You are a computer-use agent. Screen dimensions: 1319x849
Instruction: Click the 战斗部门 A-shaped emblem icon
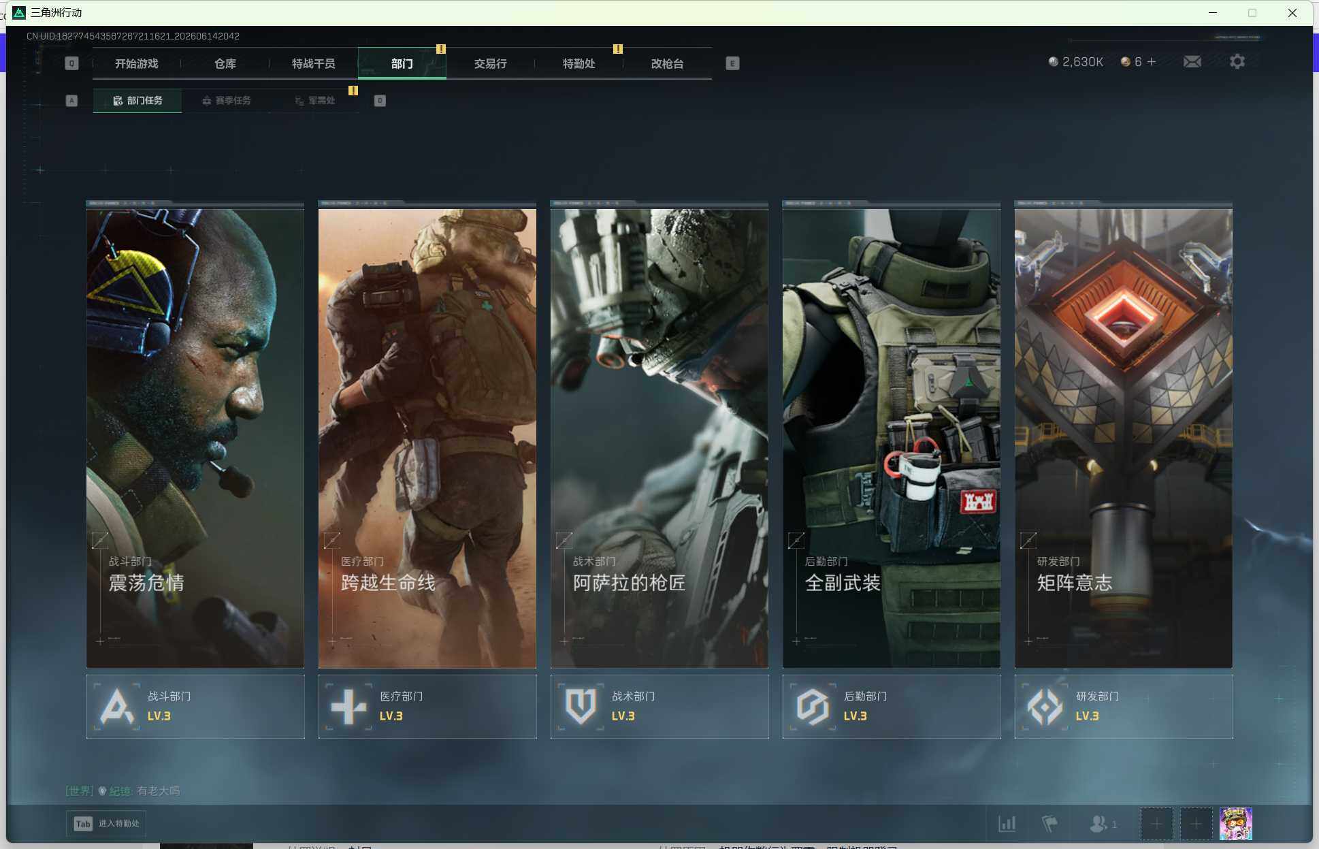[x=116, y=706]
